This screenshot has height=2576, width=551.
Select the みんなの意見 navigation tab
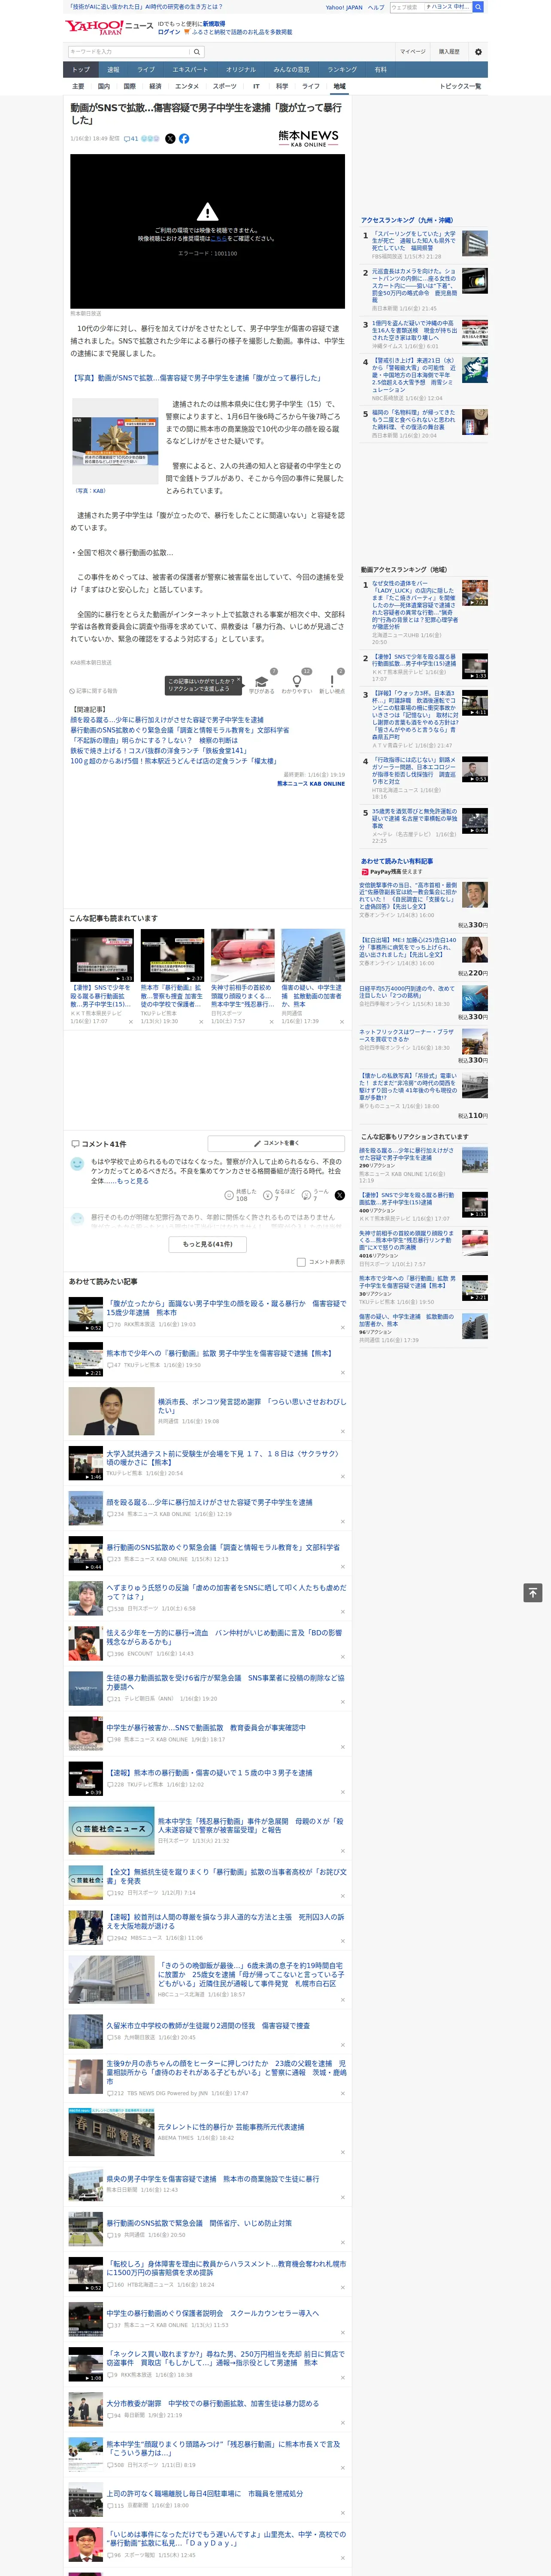coord(292,69)
